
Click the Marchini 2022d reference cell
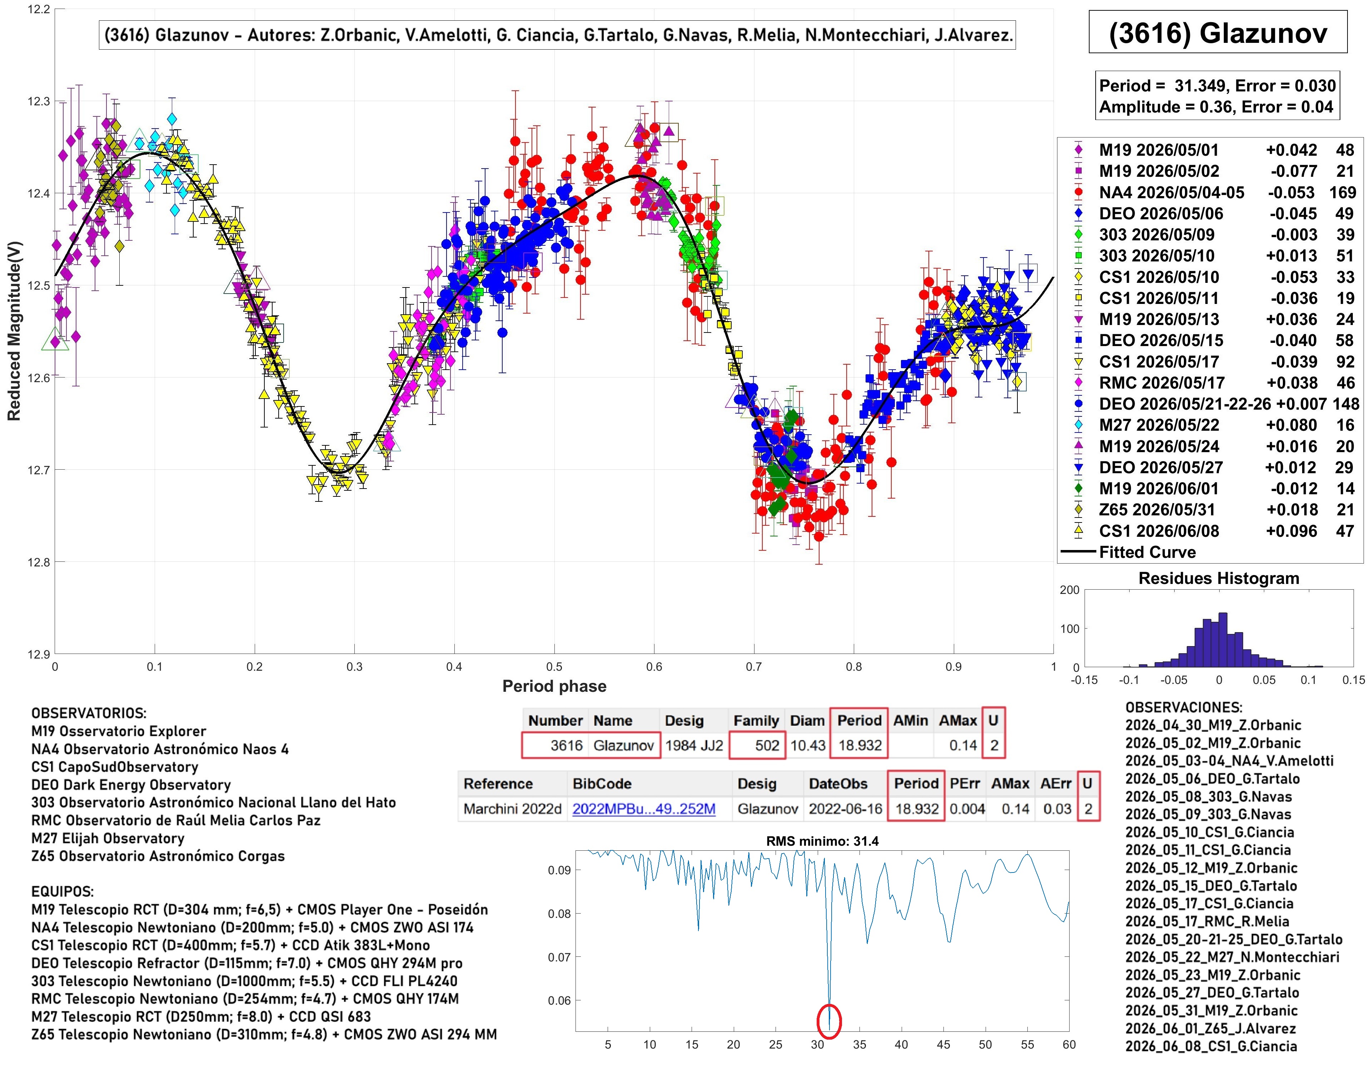pyautogui.click(x=512, y=809)
